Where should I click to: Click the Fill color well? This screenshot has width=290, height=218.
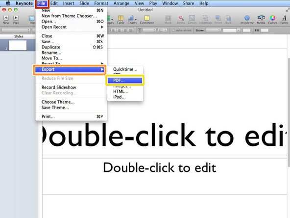[x=265, y=30]
